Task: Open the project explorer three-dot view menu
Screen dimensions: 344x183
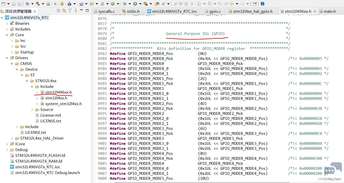Action: (75, 11)
